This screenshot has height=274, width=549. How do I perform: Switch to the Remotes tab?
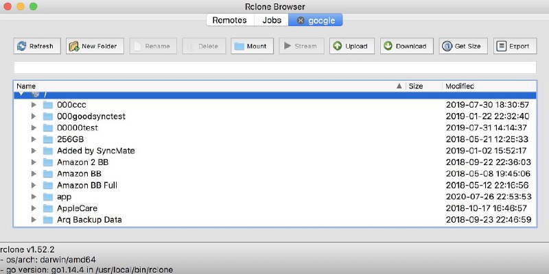[x=229, y=21]
